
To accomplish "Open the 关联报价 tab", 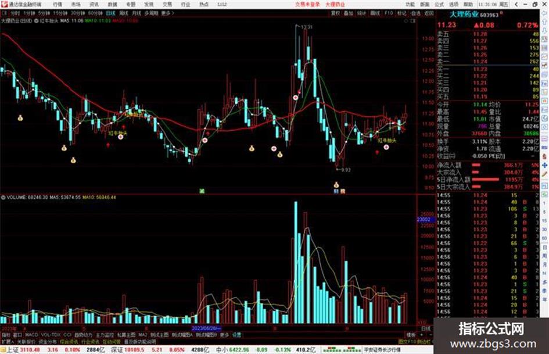I will click(x=26, y=341).
